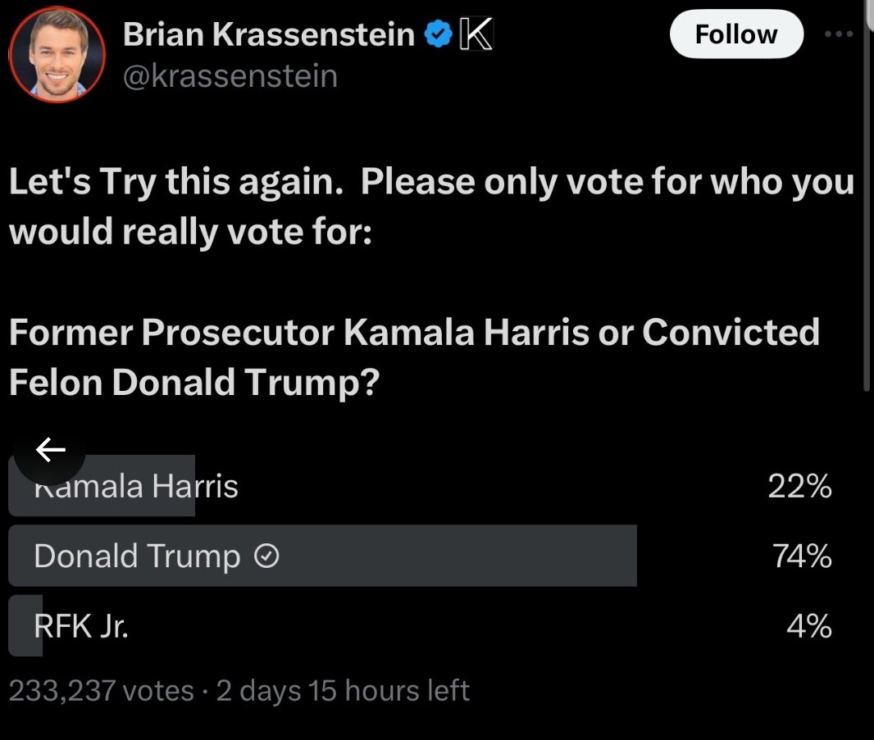
Task: Click the 74% poll result
Action: click(802, 557)
